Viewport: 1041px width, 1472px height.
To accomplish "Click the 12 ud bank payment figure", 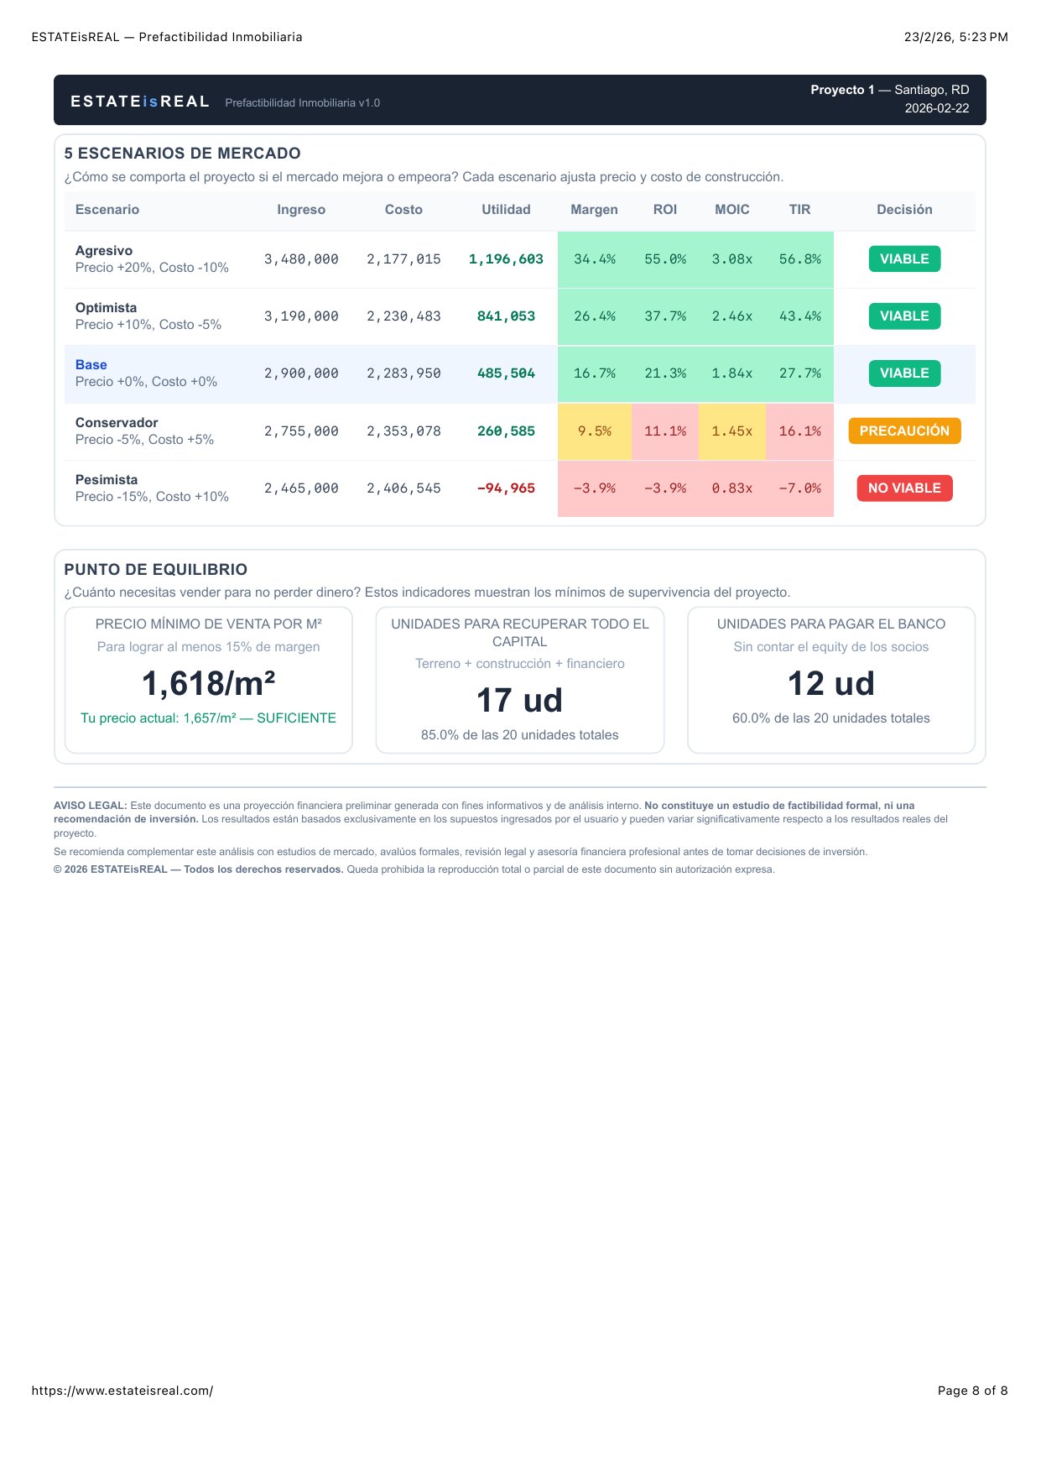I will (x=830, y=684).
